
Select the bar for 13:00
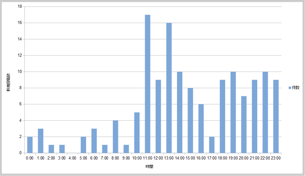click(169, 88)
